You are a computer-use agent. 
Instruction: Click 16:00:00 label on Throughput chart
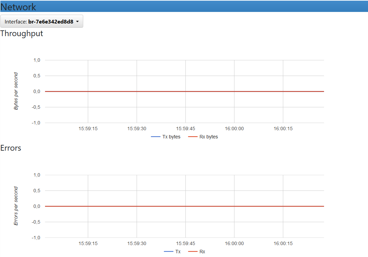(x=234, y=128)
